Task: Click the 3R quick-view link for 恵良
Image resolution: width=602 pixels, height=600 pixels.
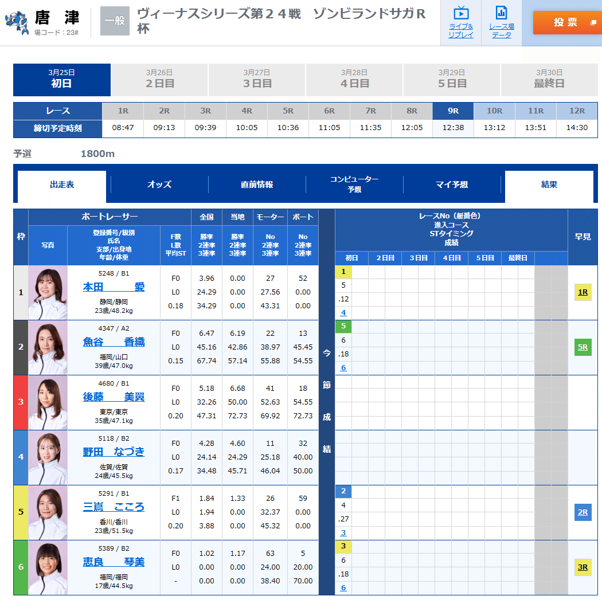Action: click(x=583, y=567)
